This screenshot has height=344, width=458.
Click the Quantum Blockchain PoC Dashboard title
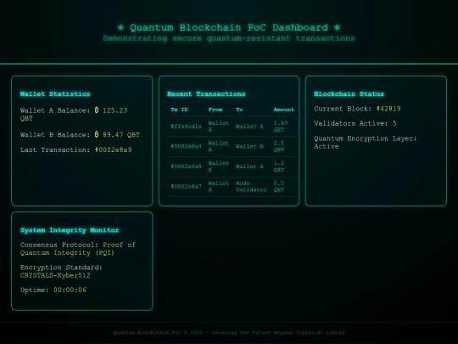(229, 27)
